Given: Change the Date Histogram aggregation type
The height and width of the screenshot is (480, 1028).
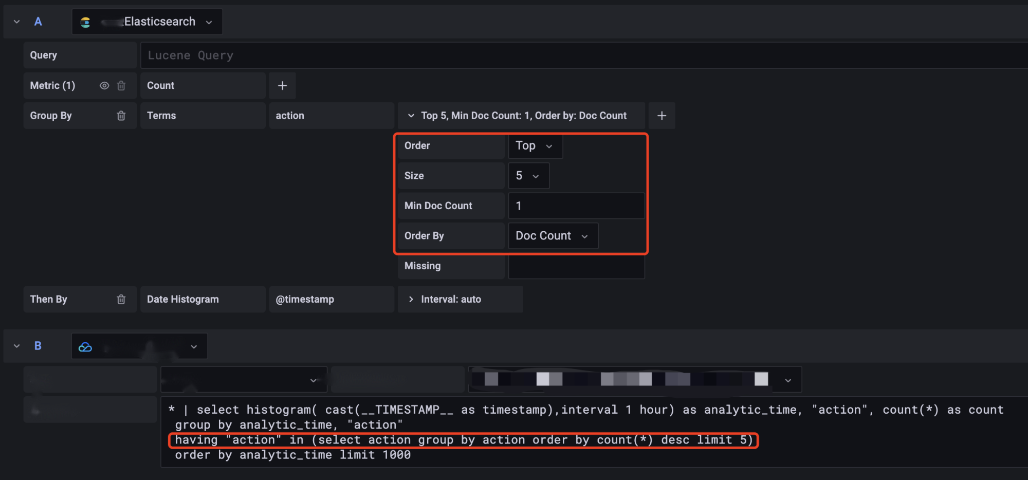Looking at the screenshot, I should [x=203, y=299].
